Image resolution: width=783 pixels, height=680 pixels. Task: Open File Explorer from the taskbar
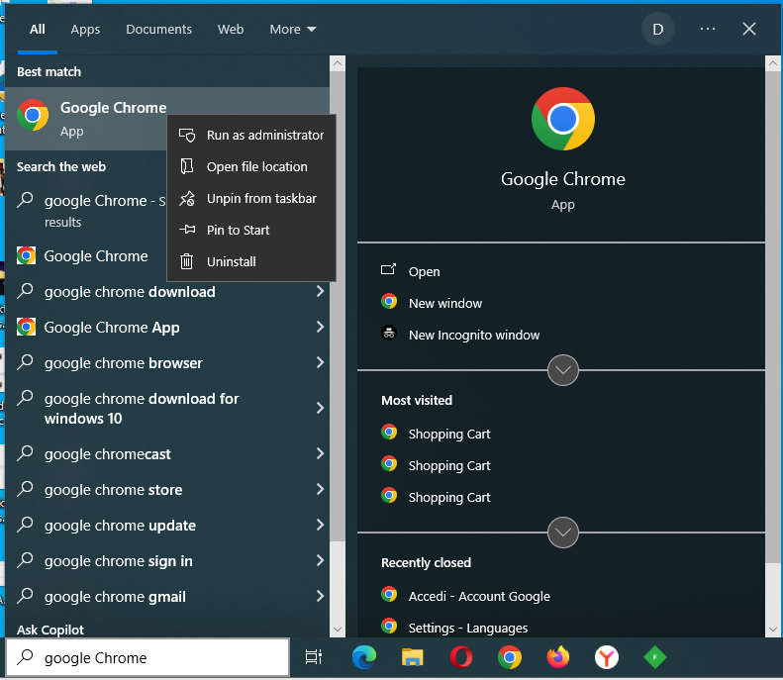(x=412, y=657)
